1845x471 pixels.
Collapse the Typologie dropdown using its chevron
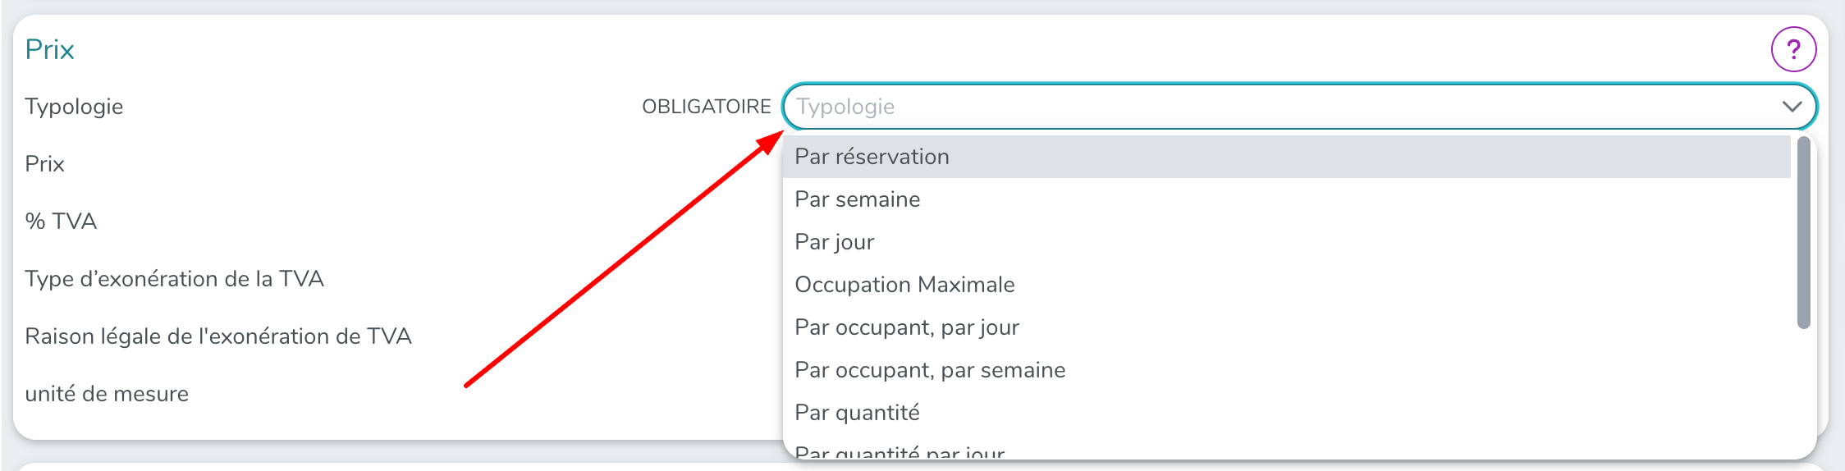(1792, 107)
